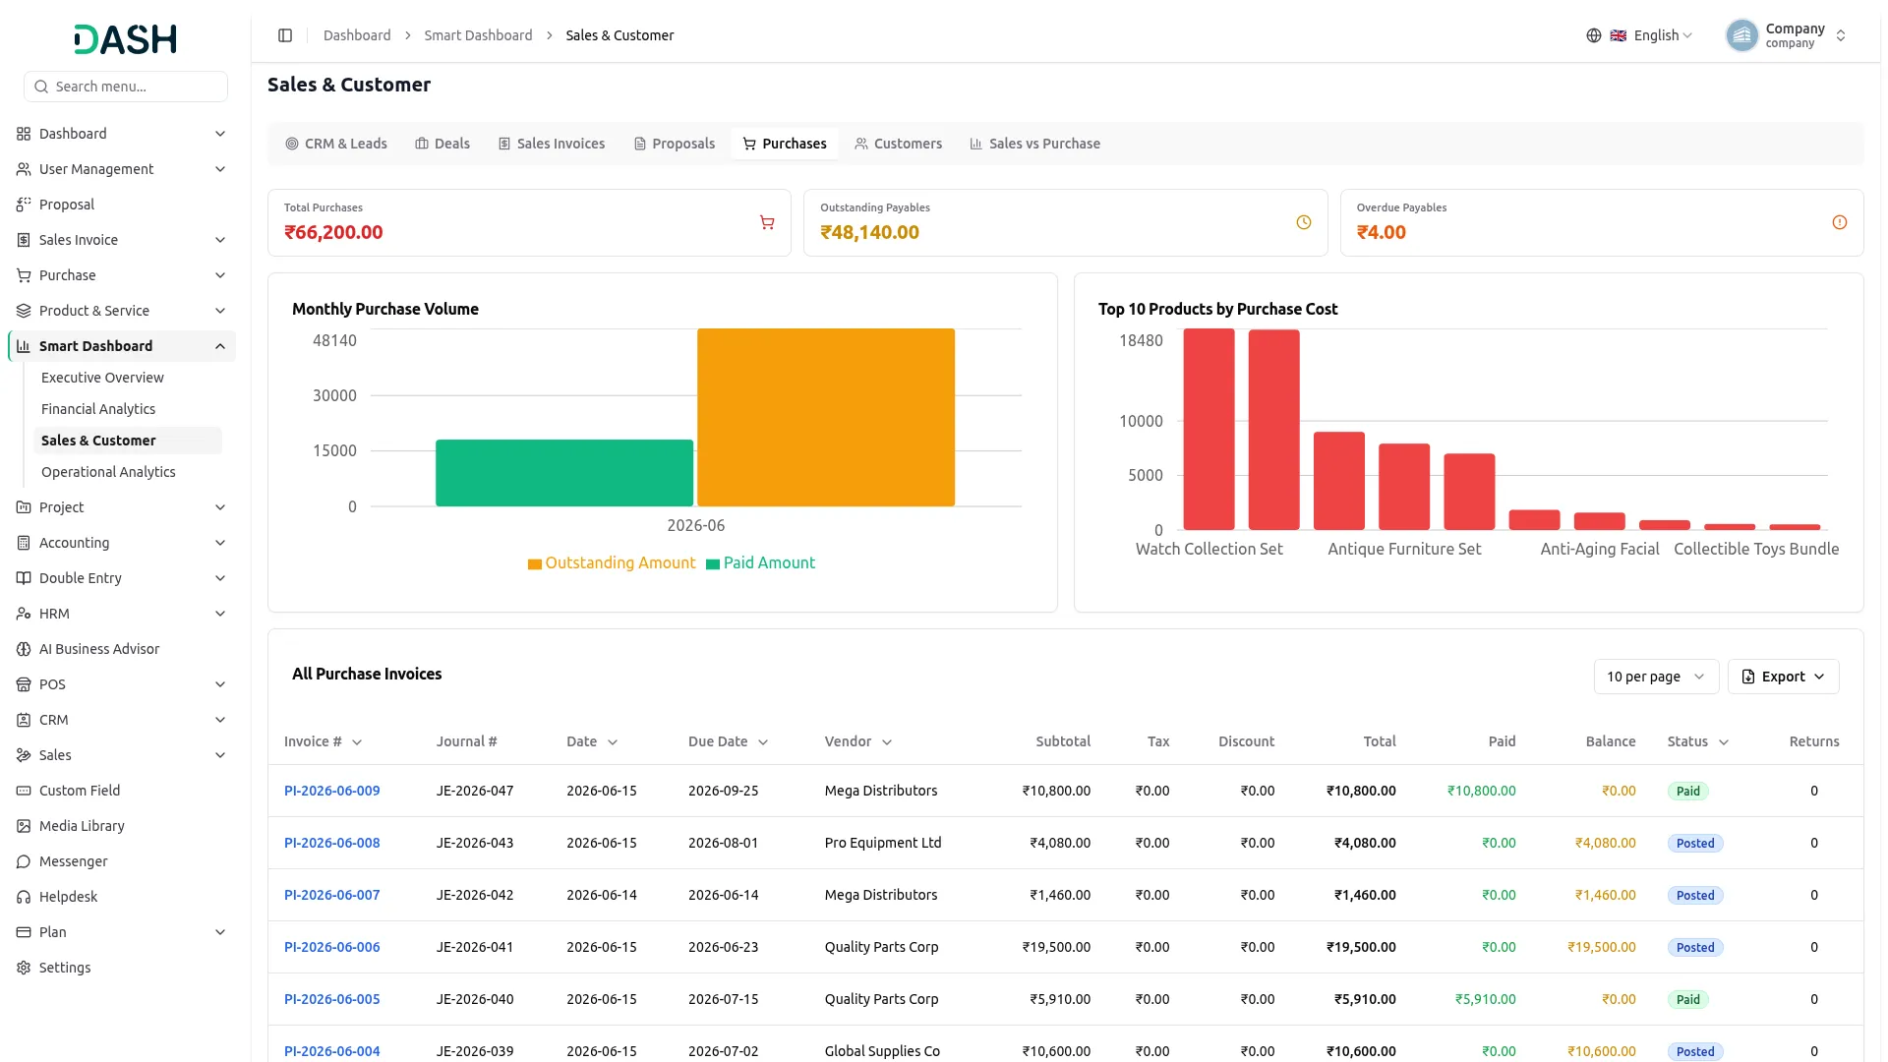
Task: Click the Proposal icon in sidebar
Action: coord(24,205)
